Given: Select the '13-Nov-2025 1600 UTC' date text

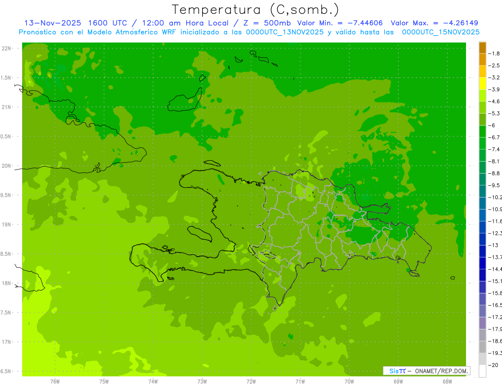Looking at the screenshot, I should 76,23.
